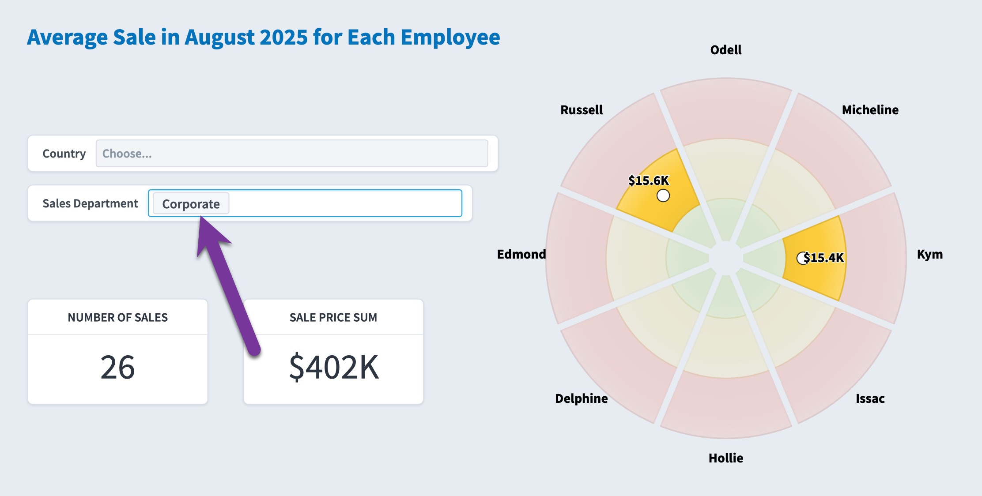The image size is (982, 496).
Task: Click the Number of Sales card
Action: pos(118,352)
